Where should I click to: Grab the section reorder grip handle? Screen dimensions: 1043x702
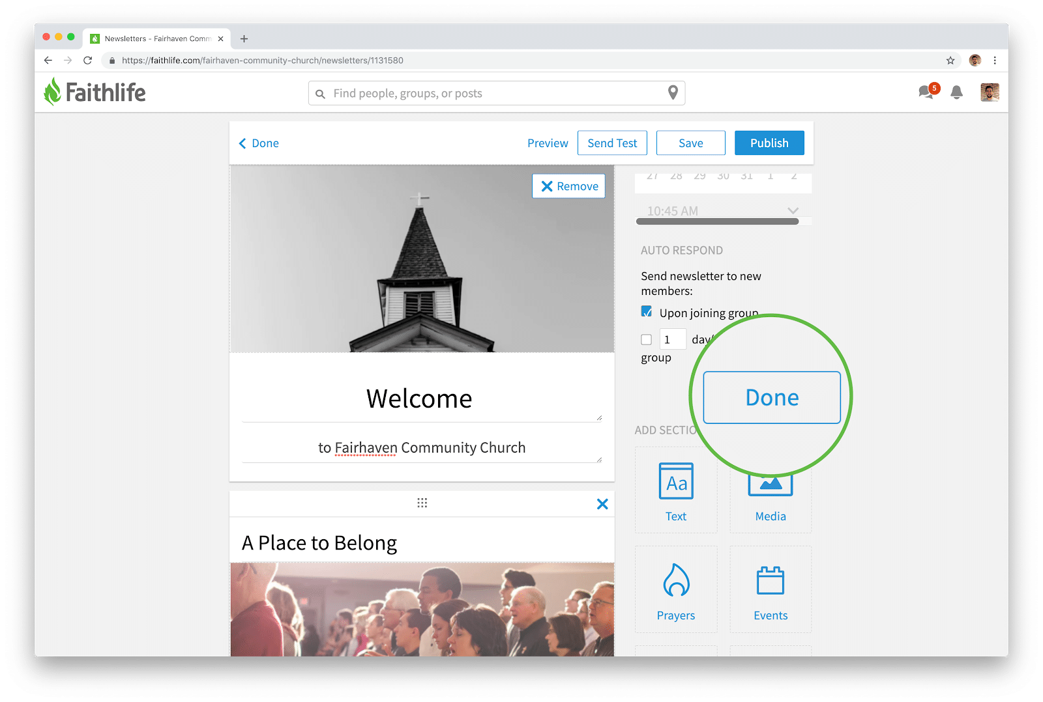422,503
